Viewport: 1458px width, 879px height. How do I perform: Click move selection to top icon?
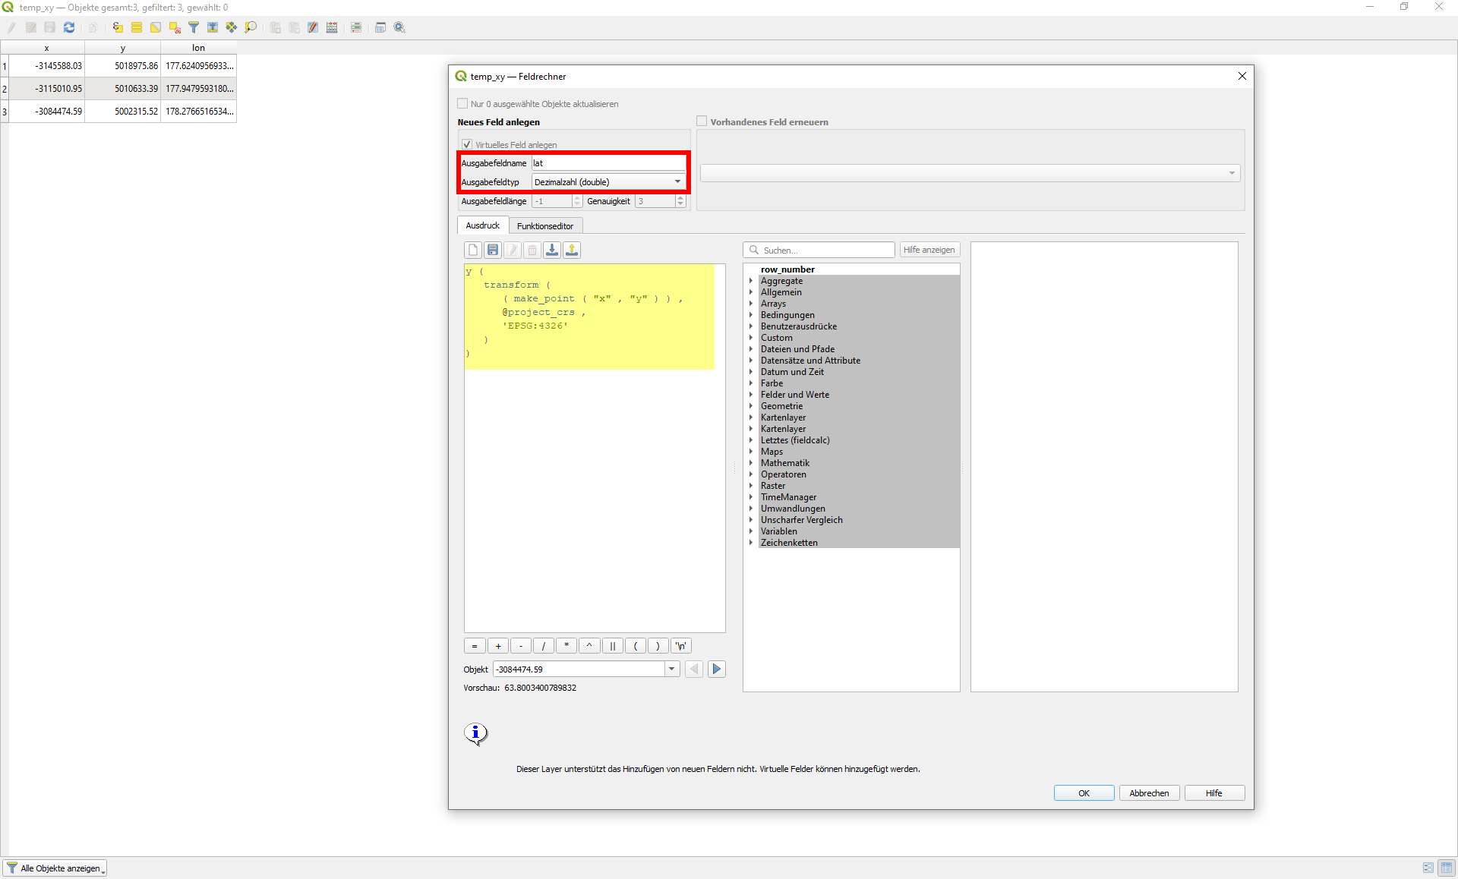pyautogui.click(x=213, y=27)
